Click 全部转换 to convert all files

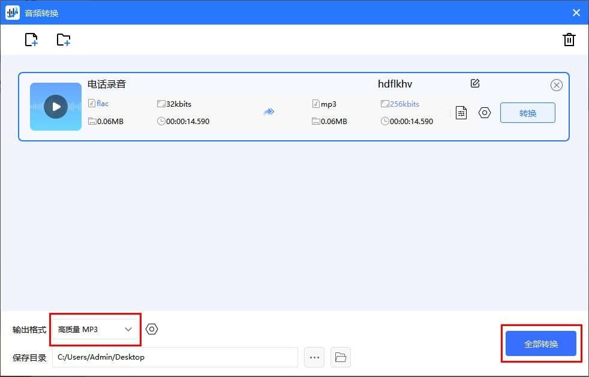click(540, 343)
